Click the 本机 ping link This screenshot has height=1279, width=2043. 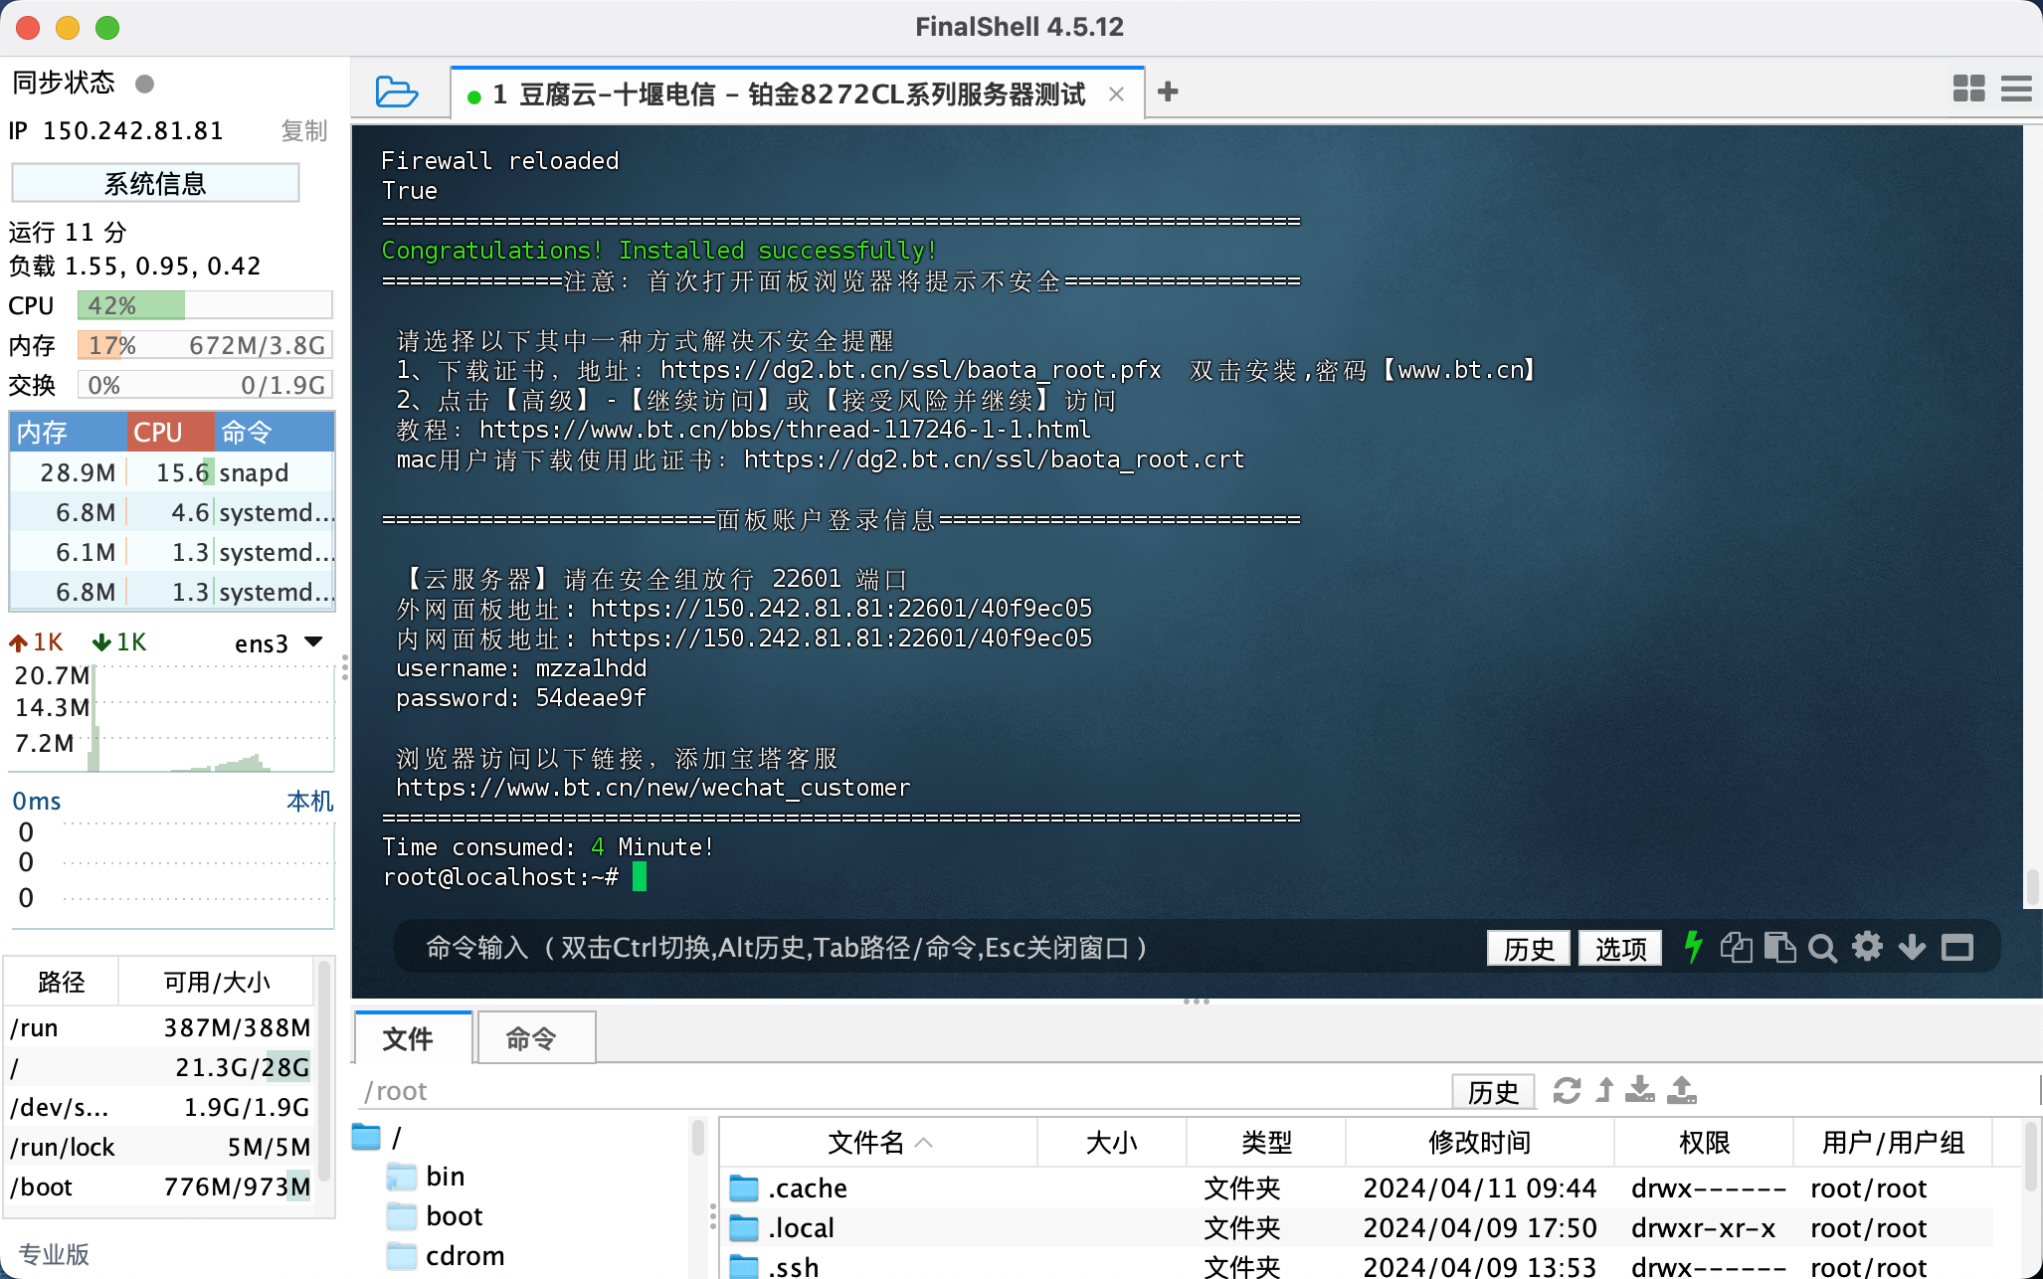click(309, 801)
